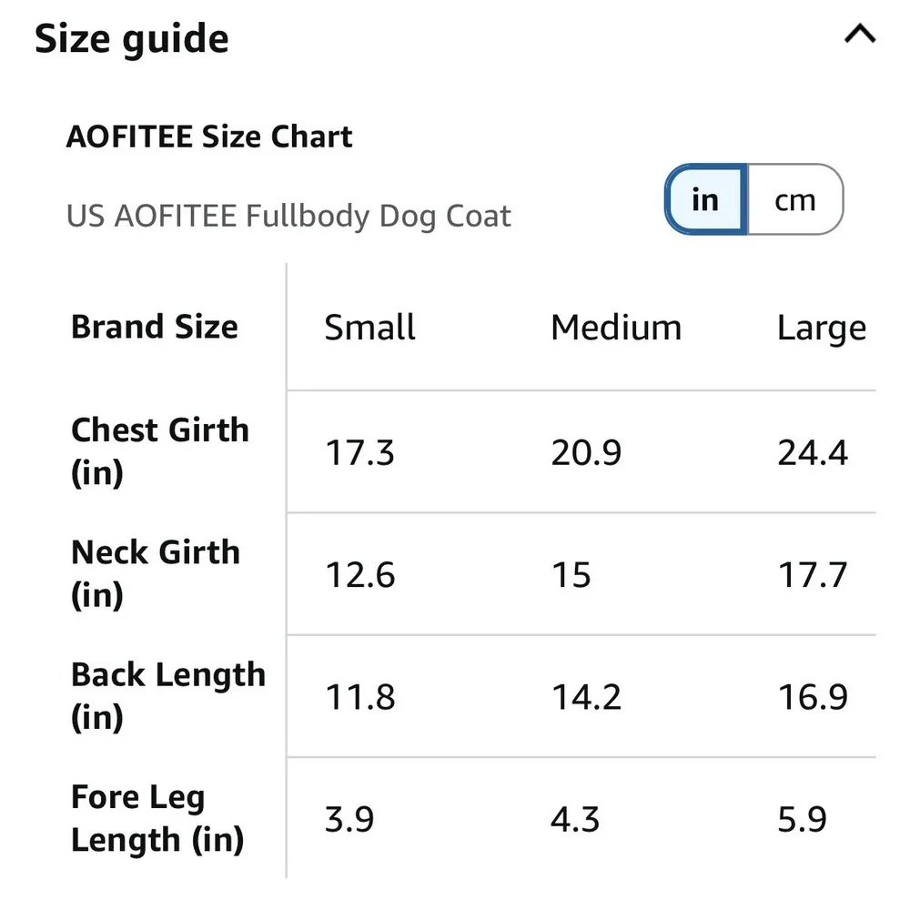Select the Large chest girth 24.4 cell
This screenshot has height=910, width=910.
[x=813, y=452]
